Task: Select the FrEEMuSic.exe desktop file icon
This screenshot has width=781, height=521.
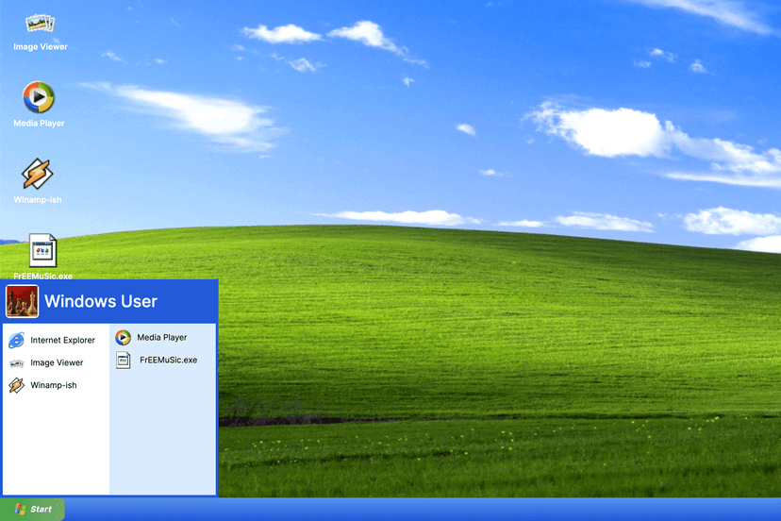Action: (x=42, y=250)
